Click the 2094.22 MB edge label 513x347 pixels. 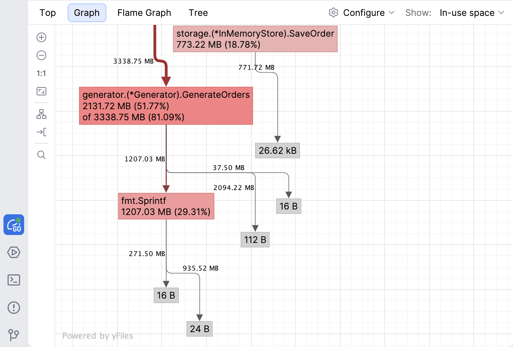pyautogui.click(x=234, y=188)
